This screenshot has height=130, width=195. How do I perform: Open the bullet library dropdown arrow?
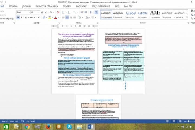coord(66,12)
